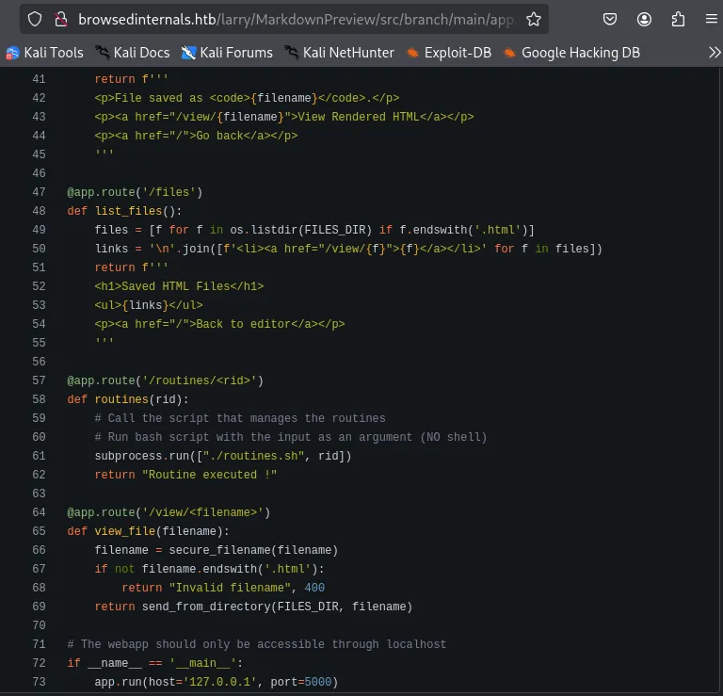
Task: Select line number 57 in the gutter
Action: (39, 380)
